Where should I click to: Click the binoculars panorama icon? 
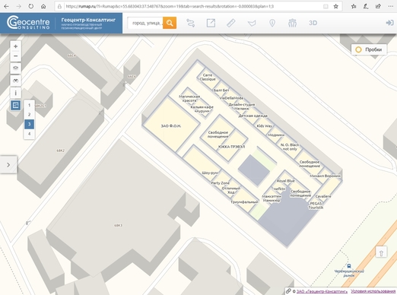point(16,81)
